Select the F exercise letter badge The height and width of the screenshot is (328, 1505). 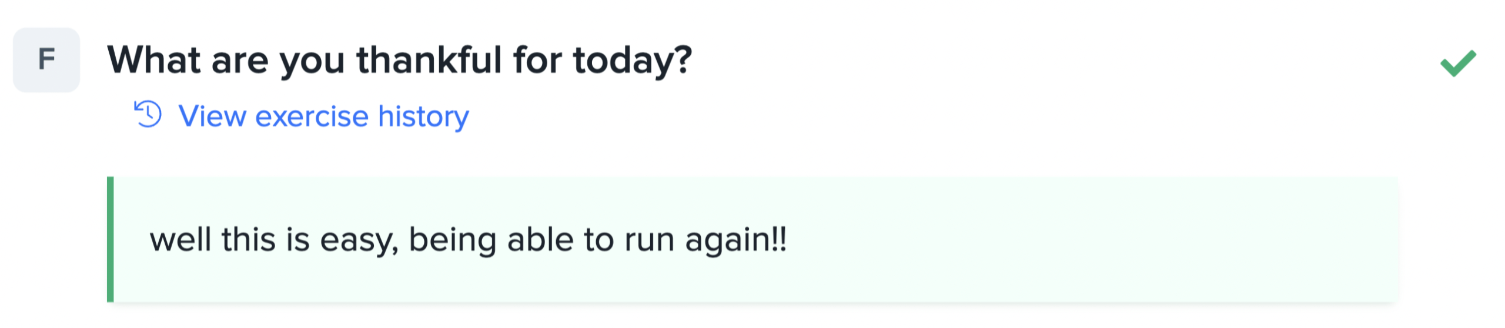pos(46,59)
